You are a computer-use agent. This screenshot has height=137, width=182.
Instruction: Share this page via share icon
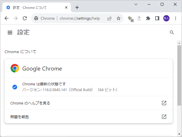click(x=109, y=18)
